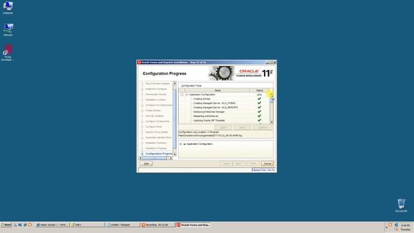Viewport: 414px width, 233px height.
Task: Click the Cancel button
Action: pyautogui.click(x=267, y=164)
